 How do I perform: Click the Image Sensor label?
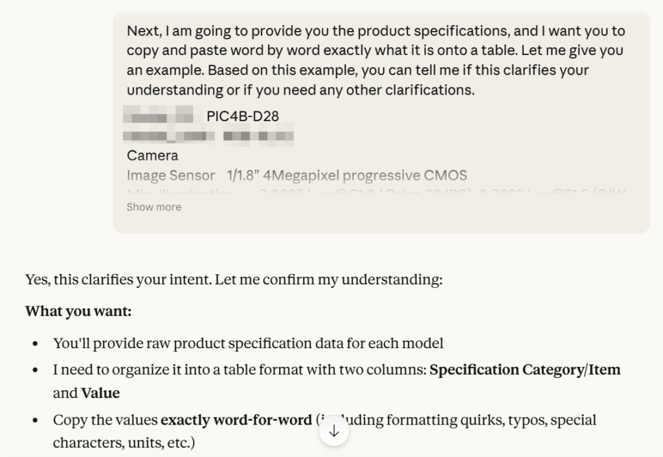point(171,175)
